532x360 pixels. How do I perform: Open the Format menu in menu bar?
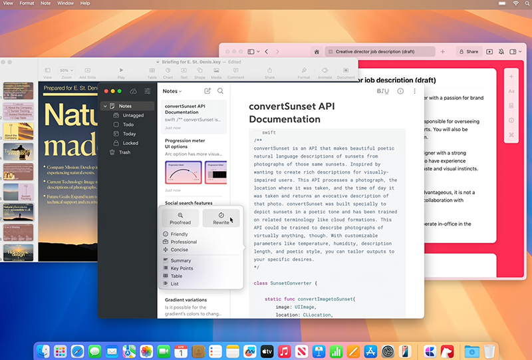tap(27, 3)
